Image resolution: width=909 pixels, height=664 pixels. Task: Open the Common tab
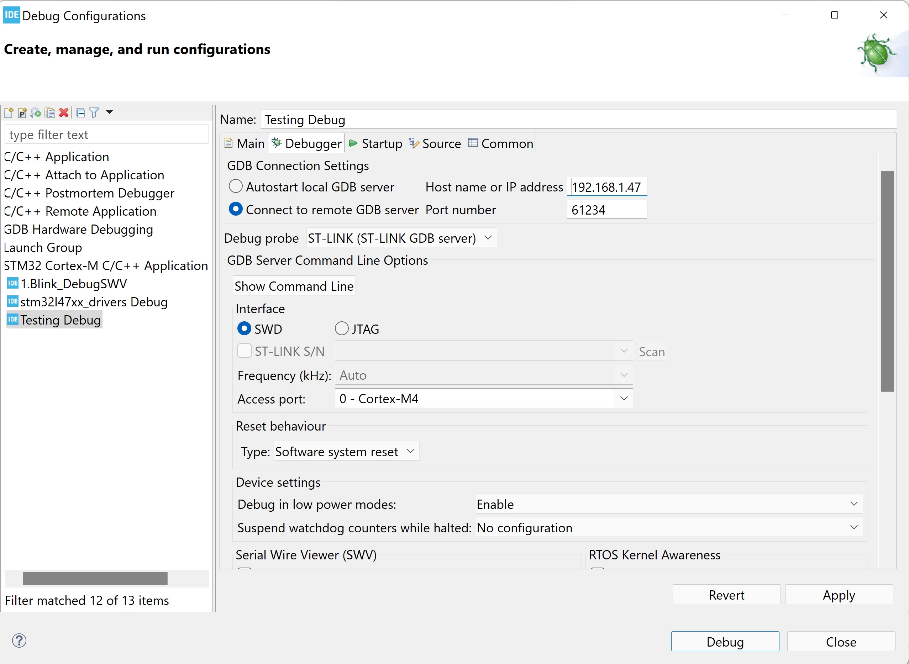500,143
